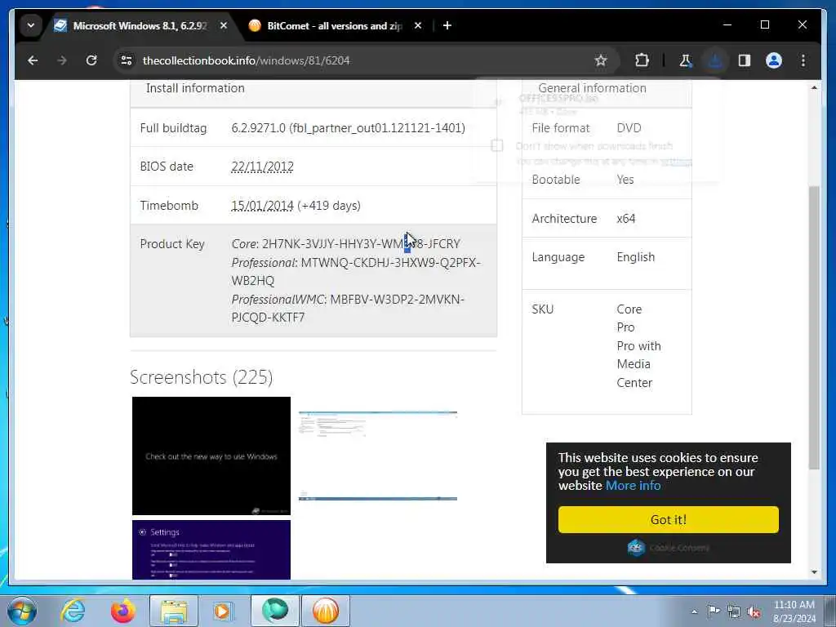The image size is (836, 627).
Task: Click the General information header
Action: (x=592, y=88)
